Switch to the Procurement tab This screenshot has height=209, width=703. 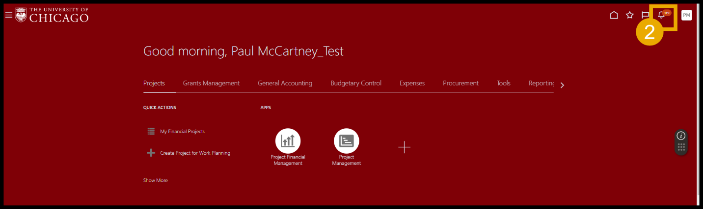coord(460,83)
